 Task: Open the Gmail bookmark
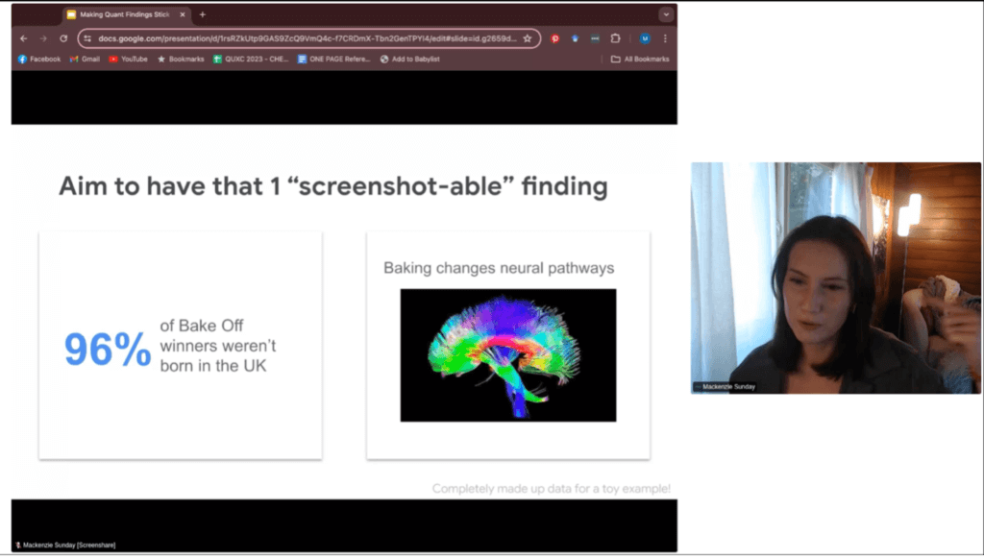point(85,59)
